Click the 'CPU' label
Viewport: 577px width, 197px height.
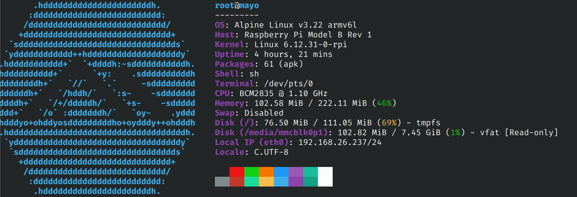pos(222,94)
